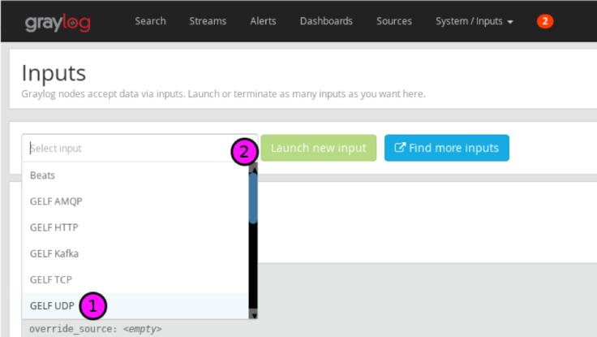Click the Find more inputs button
The height and width of the screenshot is (337, 597).
[447, 148]
